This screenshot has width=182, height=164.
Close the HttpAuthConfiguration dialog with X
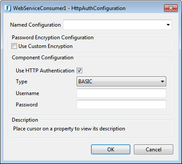click(171, 8)
